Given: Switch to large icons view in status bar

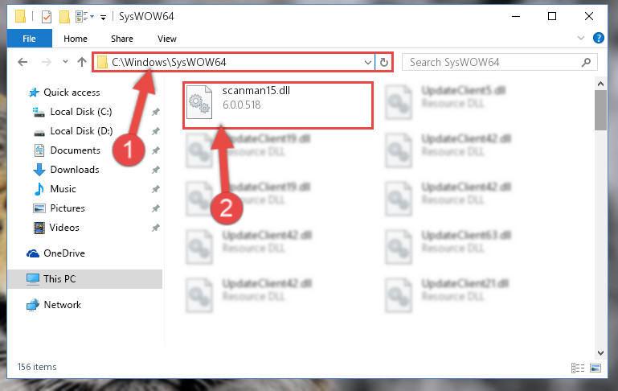Looking at the screenshot, I should (595, 368).
